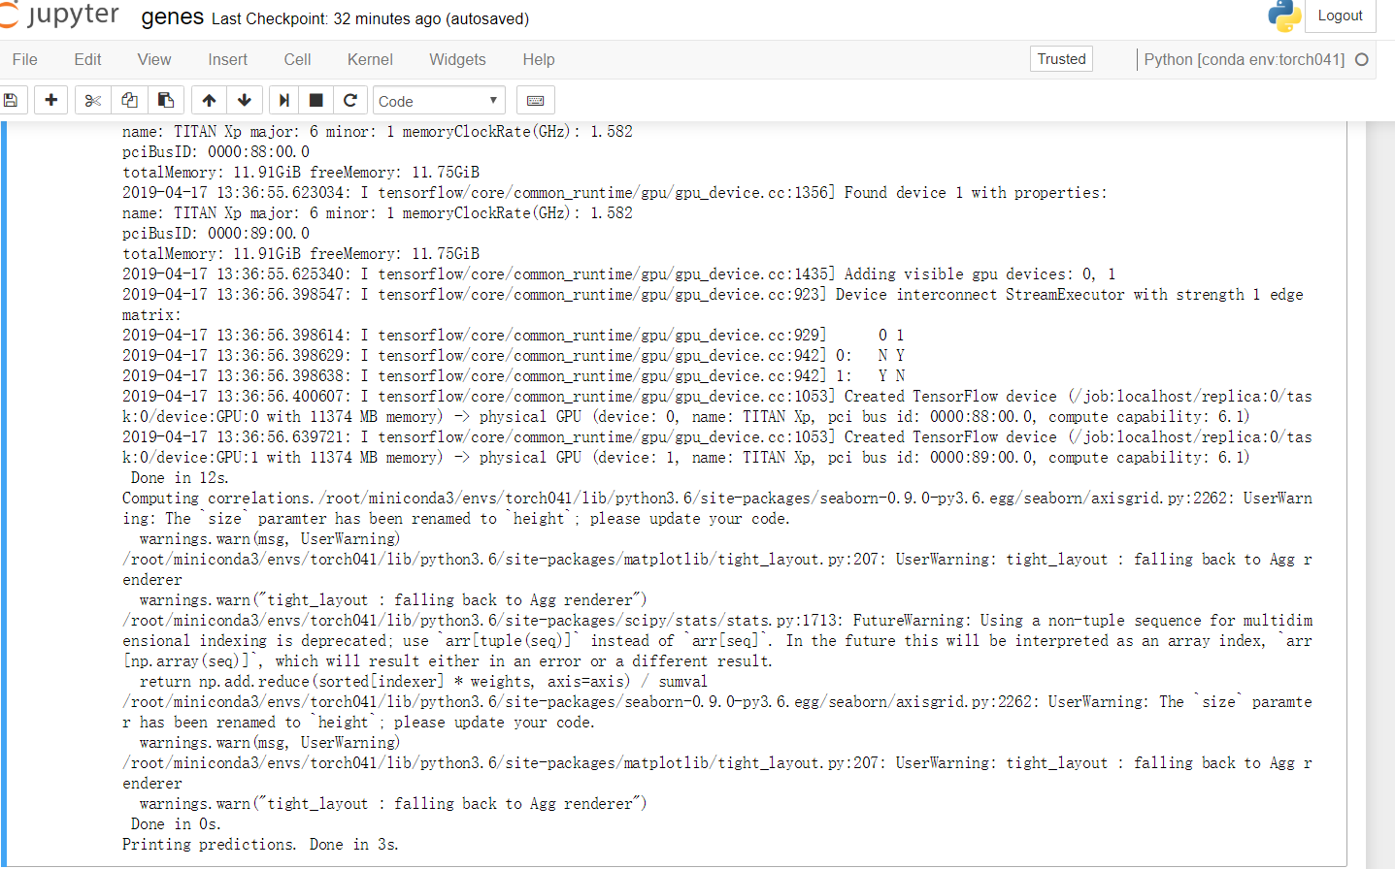Restart the kernel using the refresh icon
1395x869 pixels.
coord(350,100)
